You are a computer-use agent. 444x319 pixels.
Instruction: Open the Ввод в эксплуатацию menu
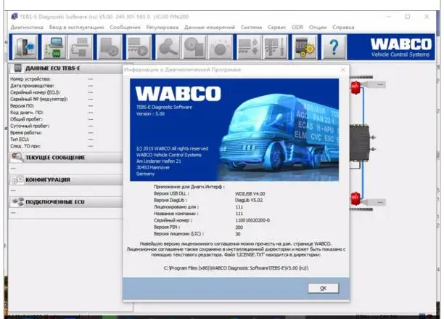[x=76, y=27]
